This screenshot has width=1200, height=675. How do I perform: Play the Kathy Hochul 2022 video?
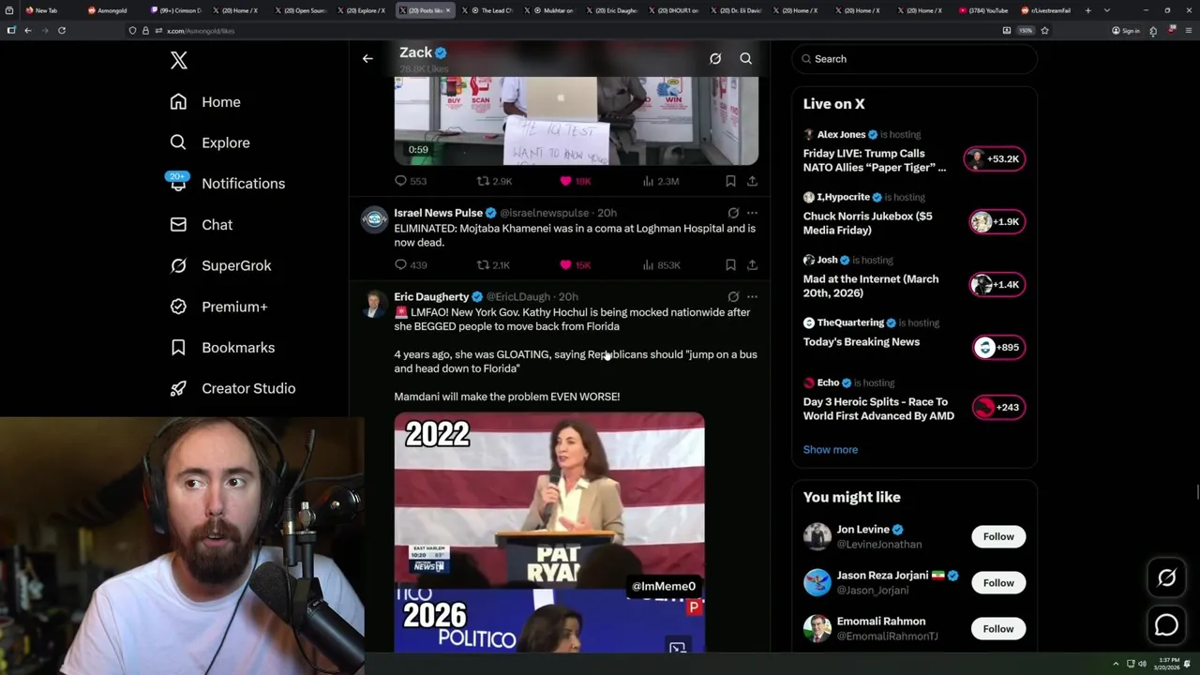(549, 532)
